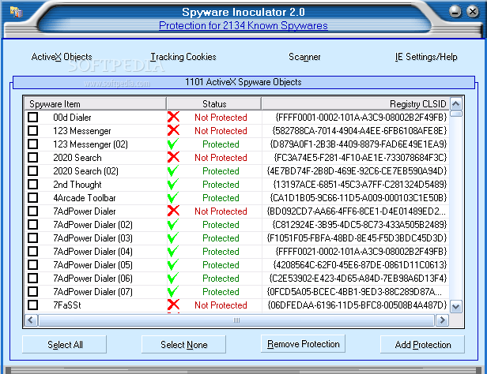Click the horizontal scrollbar left arrow
This screenshot has width=487, height=374.
(31, 320)
